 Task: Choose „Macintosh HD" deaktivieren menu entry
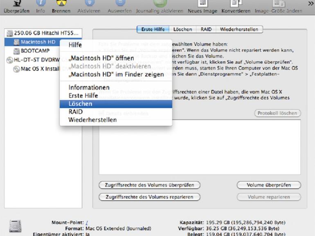(x=116, y=66)
